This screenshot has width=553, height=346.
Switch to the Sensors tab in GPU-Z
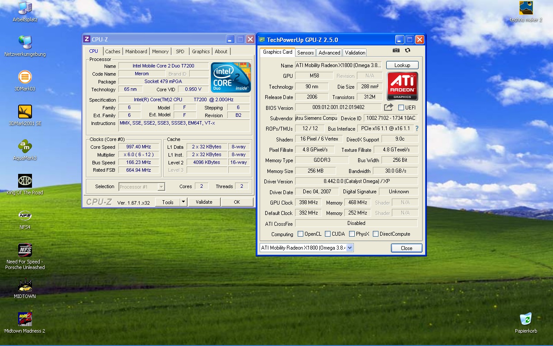pyautogui.click(x=305, y=53)
